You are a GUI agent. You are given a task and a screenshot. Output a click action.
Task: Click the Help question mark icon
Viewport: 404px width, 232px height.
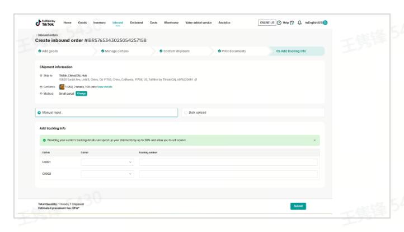pos(279,23)
